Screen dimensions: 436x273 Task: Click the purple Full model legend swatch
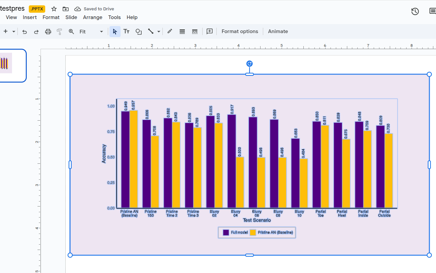point(226,233)
